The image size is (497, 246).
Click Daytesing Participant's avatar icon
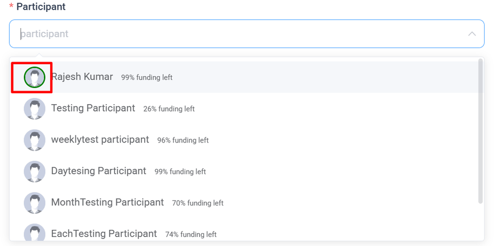pos(35,172)
